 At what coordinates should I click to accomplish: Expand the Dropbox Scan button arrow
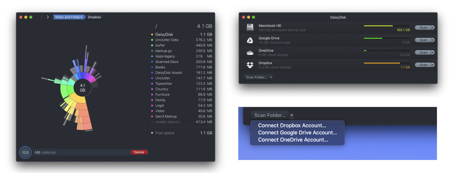click(x=432, y=65)
